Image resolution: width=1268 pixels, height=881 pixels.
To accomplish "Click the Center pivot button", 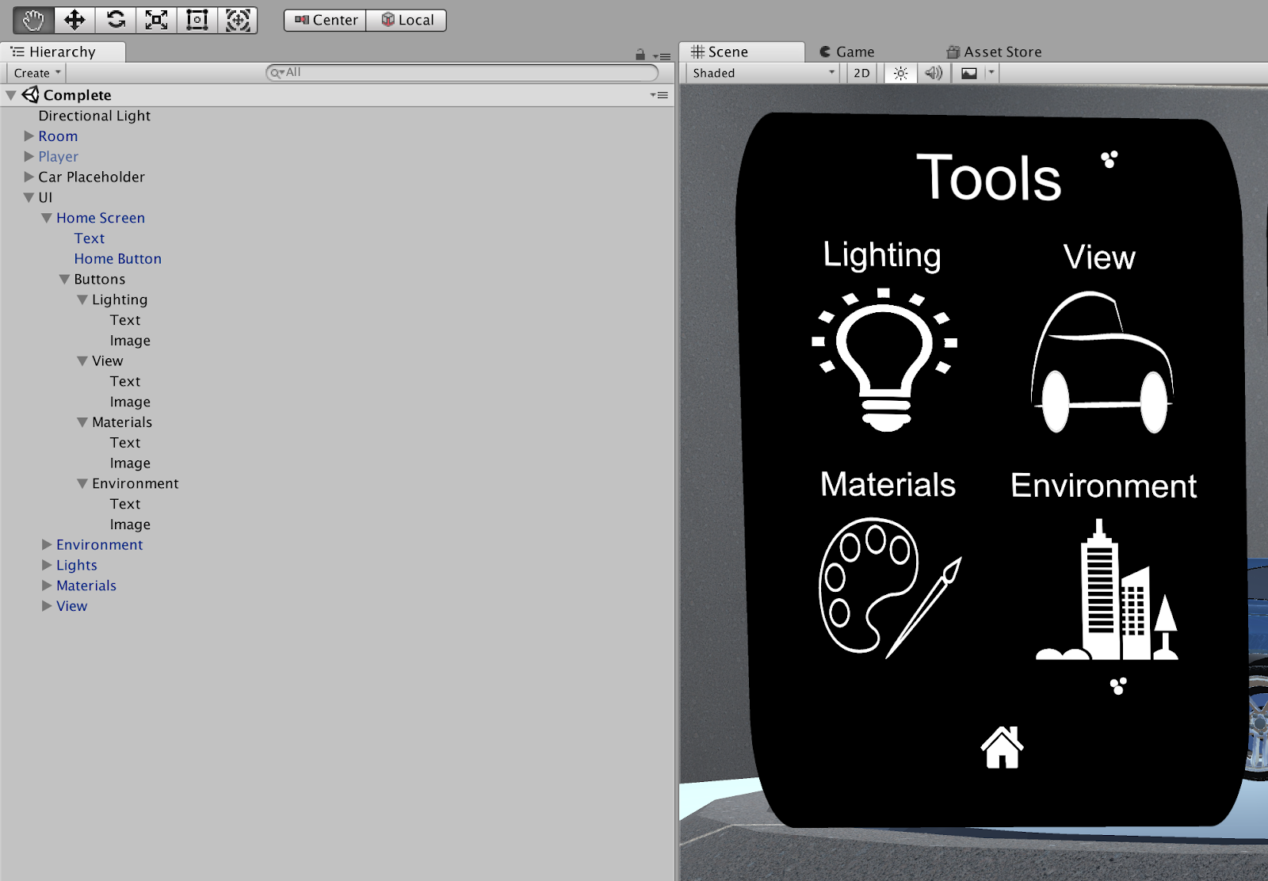I will tap(326, 20).
